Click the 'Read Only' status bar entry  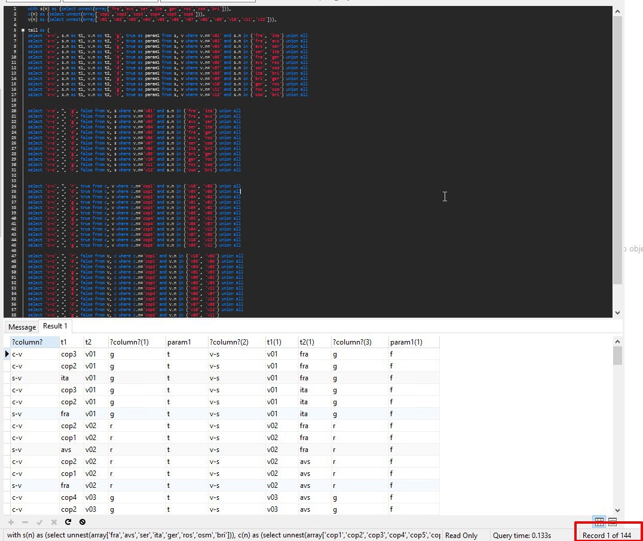[x=461, y=535]
